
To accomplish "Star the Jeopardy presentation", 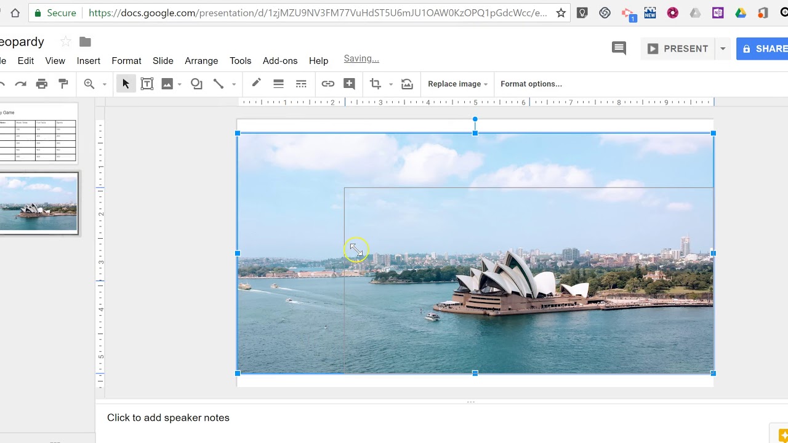I will click(x=65, y=42).
